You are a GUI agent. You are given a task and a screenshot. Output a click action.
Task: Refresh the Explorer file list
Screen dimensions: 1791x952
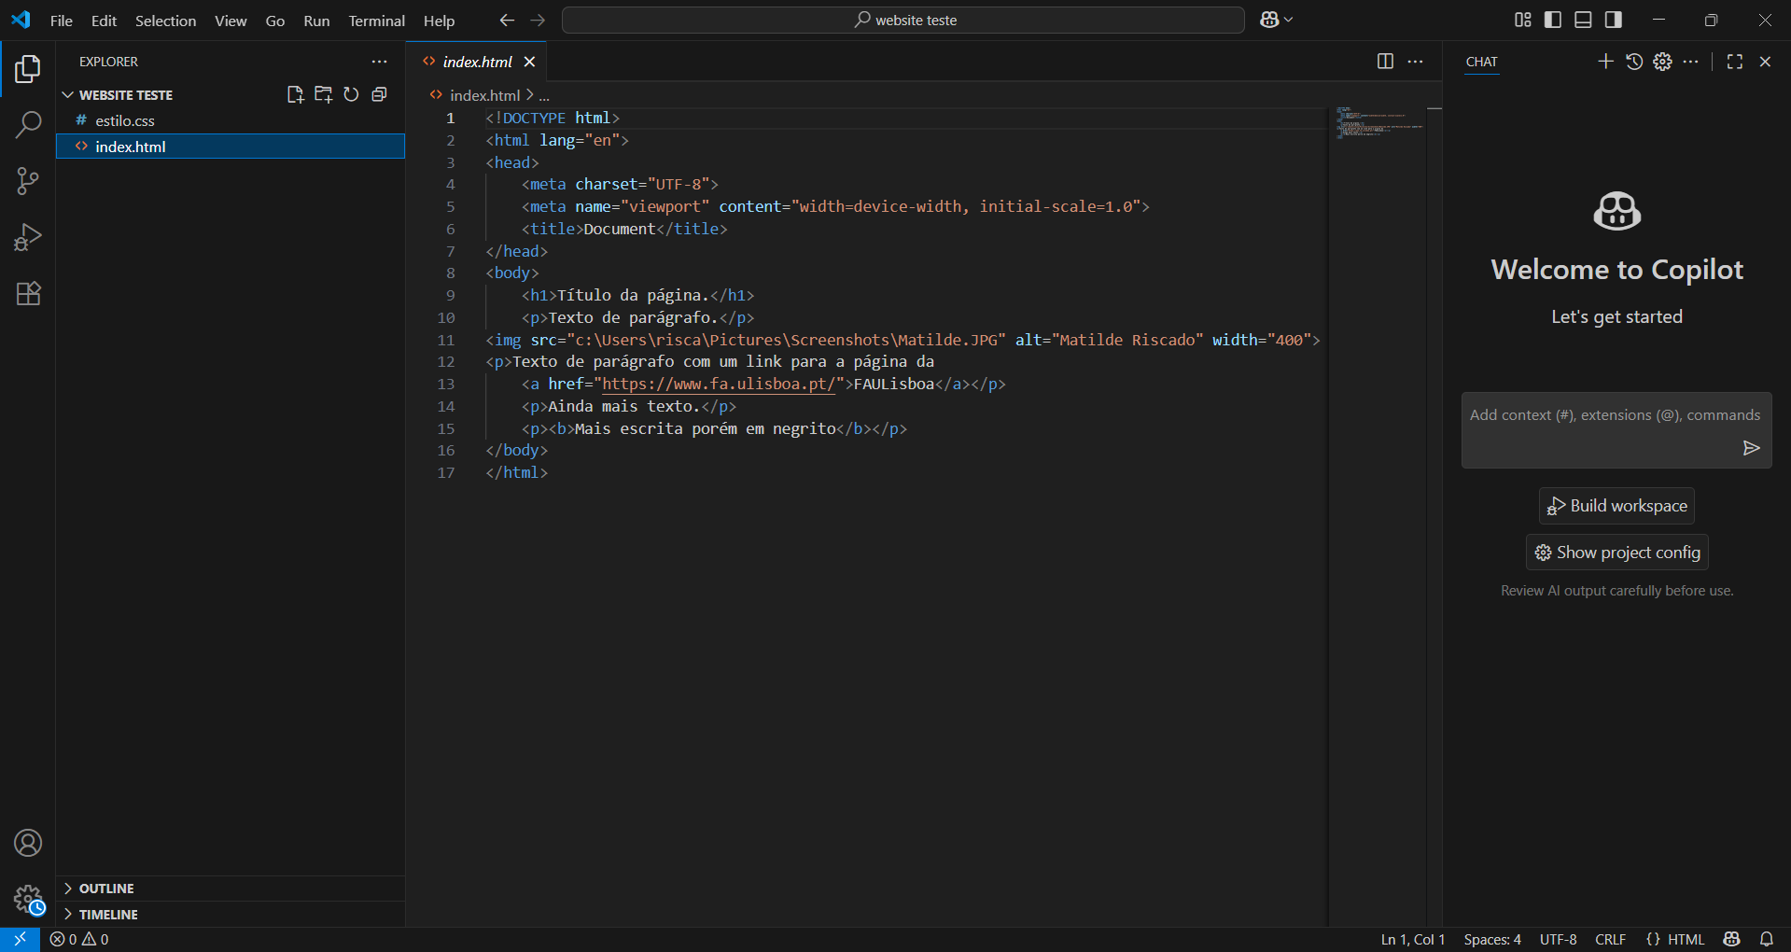[351, 94]
